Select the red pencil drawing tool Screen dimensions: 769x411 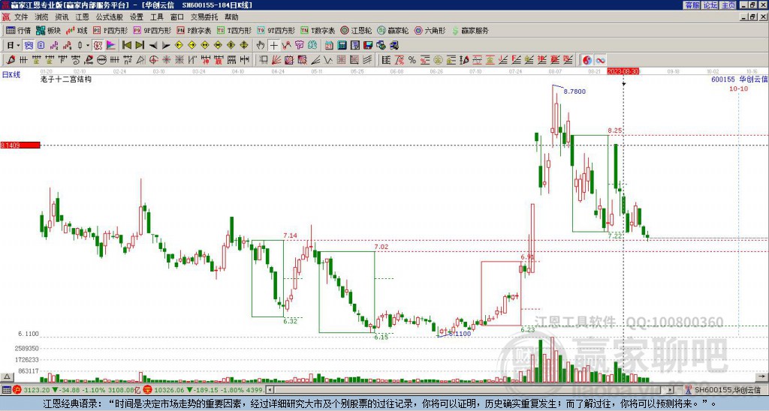pyautogui.click(x=11, y=60)
